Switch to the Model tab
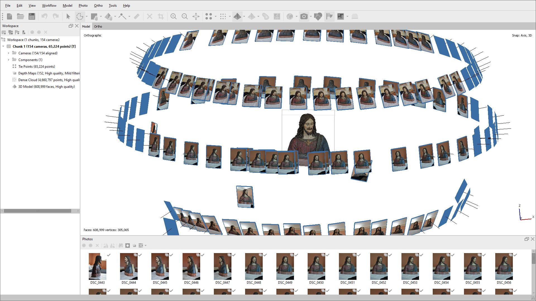 pyautogui.click(x=86, y=26)
